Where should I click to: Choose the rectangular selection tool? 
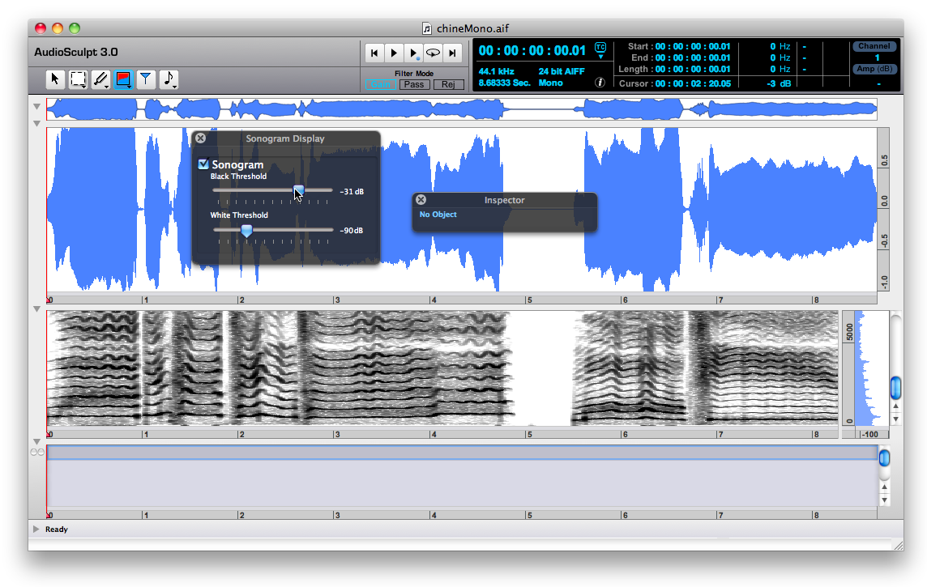pos(78,79)
